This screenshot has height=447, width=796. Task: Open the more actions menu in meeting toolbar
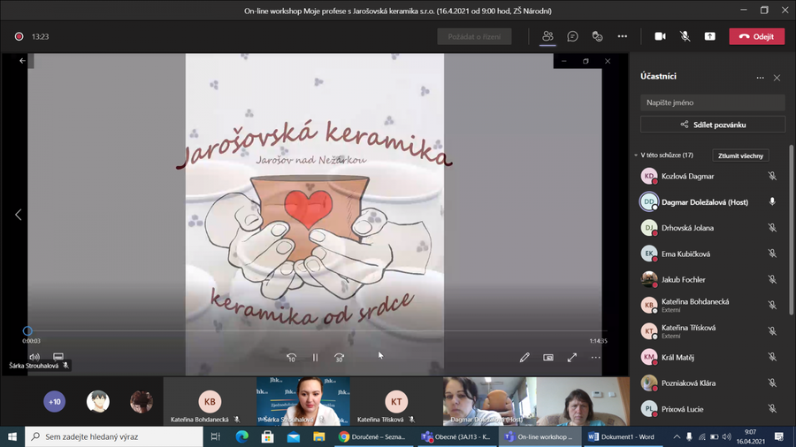tap(623, 36)
